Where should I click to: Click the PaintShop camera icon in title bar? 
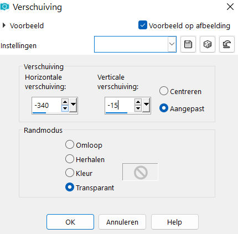[x=4, y=7]
